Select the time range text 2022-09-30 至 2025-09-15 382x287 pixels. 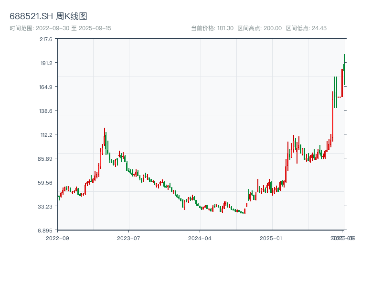(x=74, y=28)
